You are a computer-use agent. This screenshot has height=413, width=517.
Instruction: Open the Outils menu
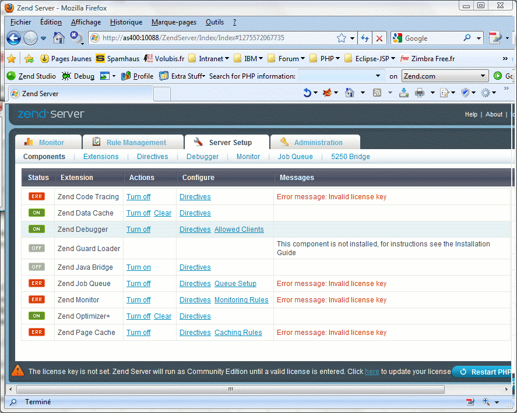tap(214, 22)
